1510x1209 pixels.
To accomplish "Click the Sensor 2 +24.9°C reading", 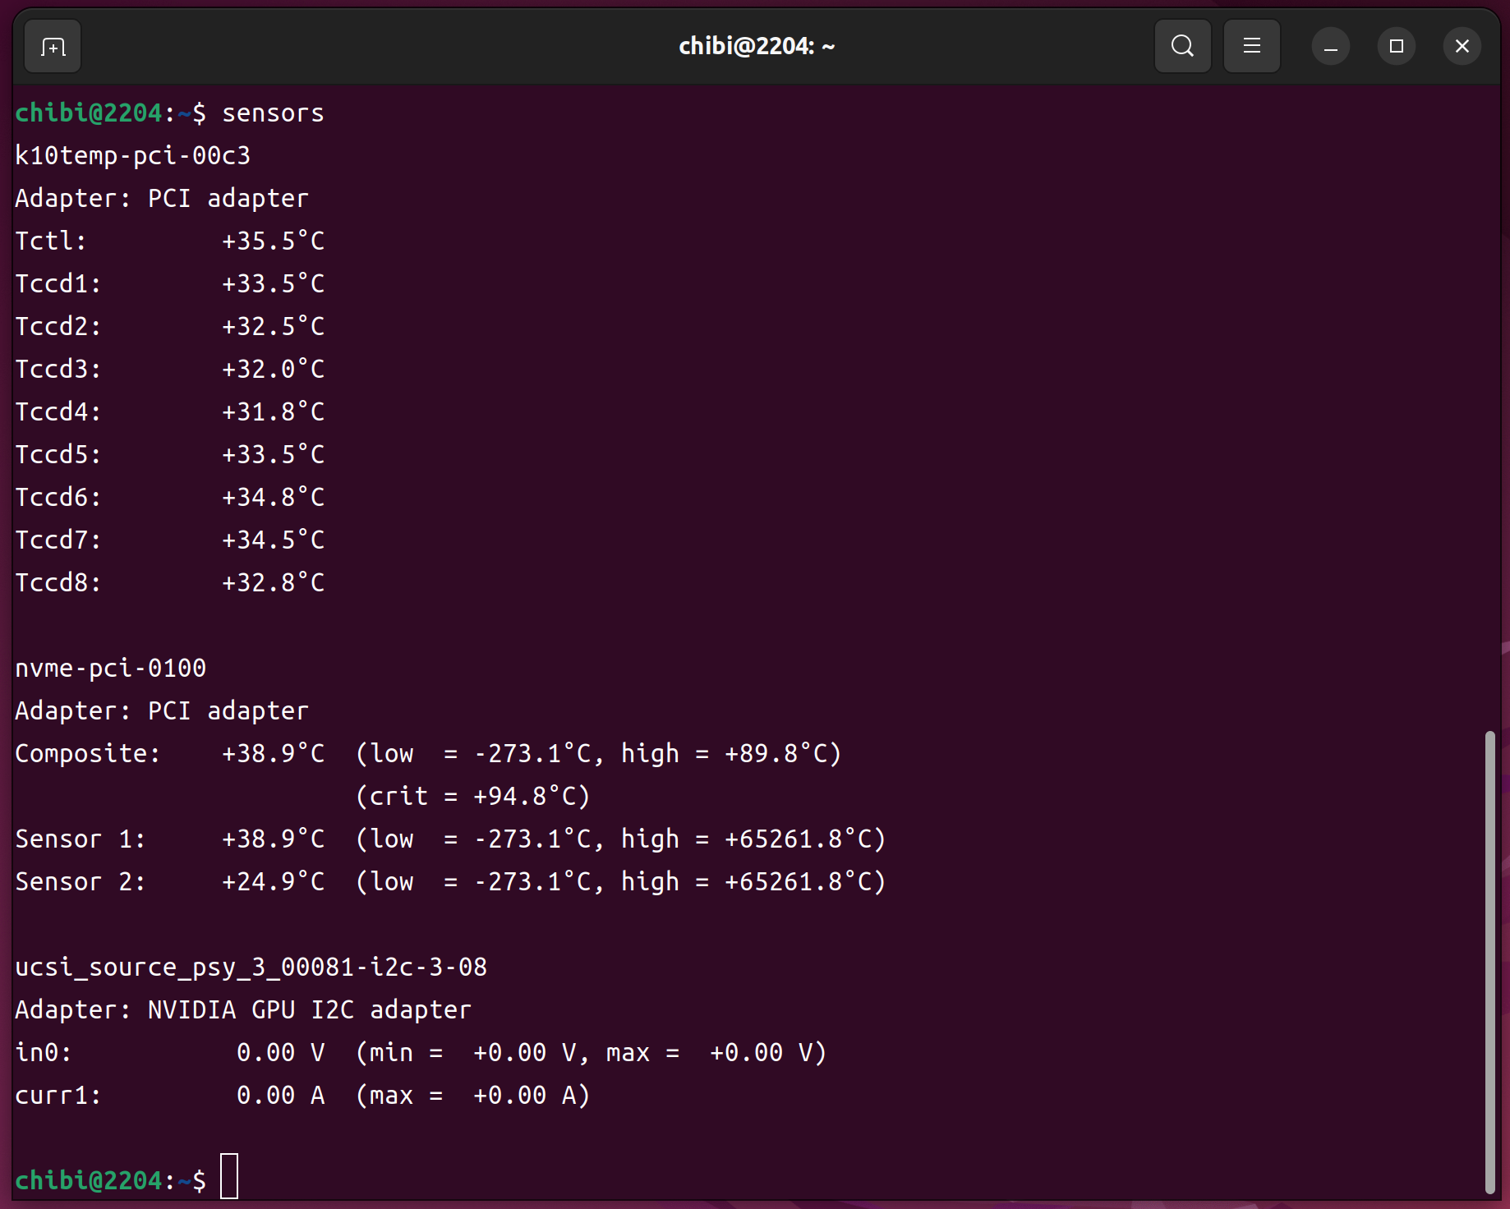I will tap(273, 882).
